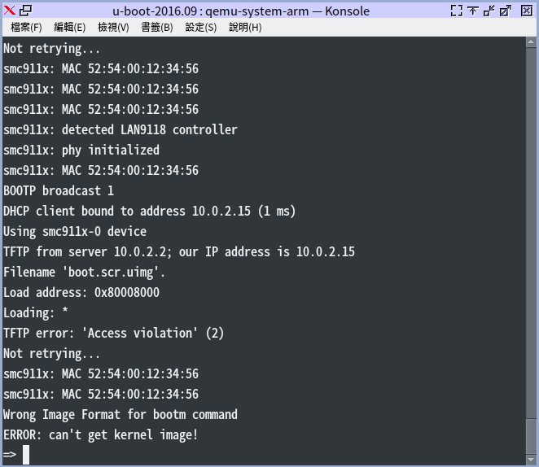Click the 'Access violation' TFTP error line
This screenshot has width=539, height=467.
tap(113, 333)
